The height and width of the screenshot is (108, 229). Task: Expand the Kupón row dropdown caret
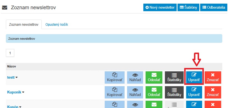pos(20,107)
